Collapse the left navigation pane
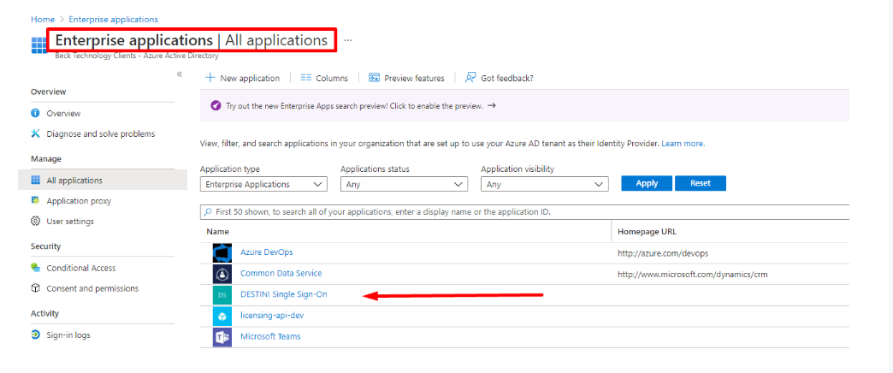This screenshot has height=373, width=893. click(x=180, y=75)
